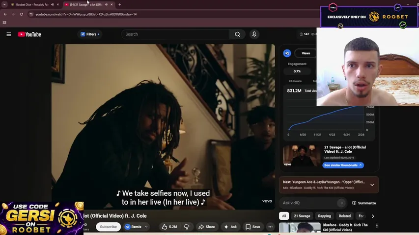Screen dimensions: 419x235
Task: Click the vidIQ Remix button
Action: pyautogui.click(x=133, y=227)
